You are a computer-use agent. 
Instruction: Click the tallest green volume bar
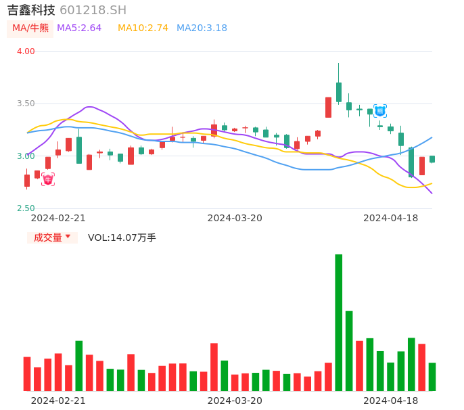click(x=338, y=323)
